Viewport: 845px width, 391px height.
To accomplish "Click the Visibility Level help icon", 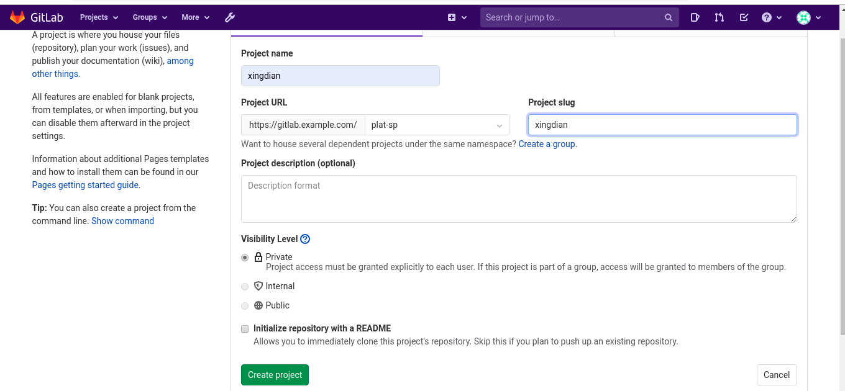I will [x=305, y=239].
